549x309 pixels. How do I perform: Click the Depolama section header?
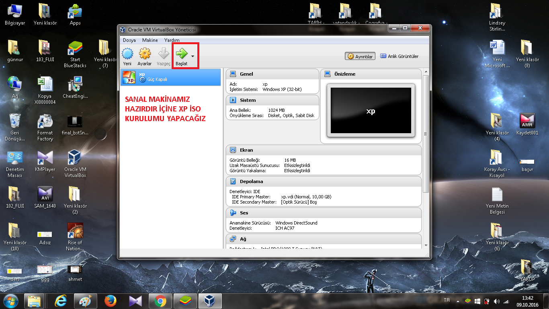click(x=324, y=181)
